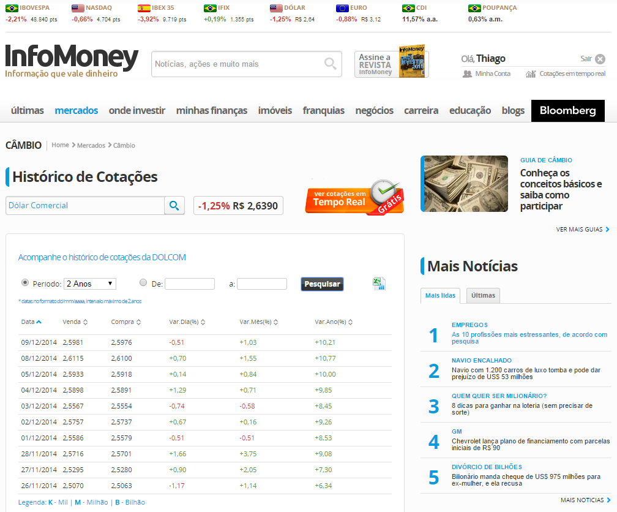617x512 pixels.
Task: Focus the Dólar Comercial asset field
Action: point(85,205)
